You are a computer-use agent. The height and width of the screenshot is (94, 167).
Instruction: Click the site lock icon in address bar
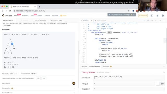[14, 11]
